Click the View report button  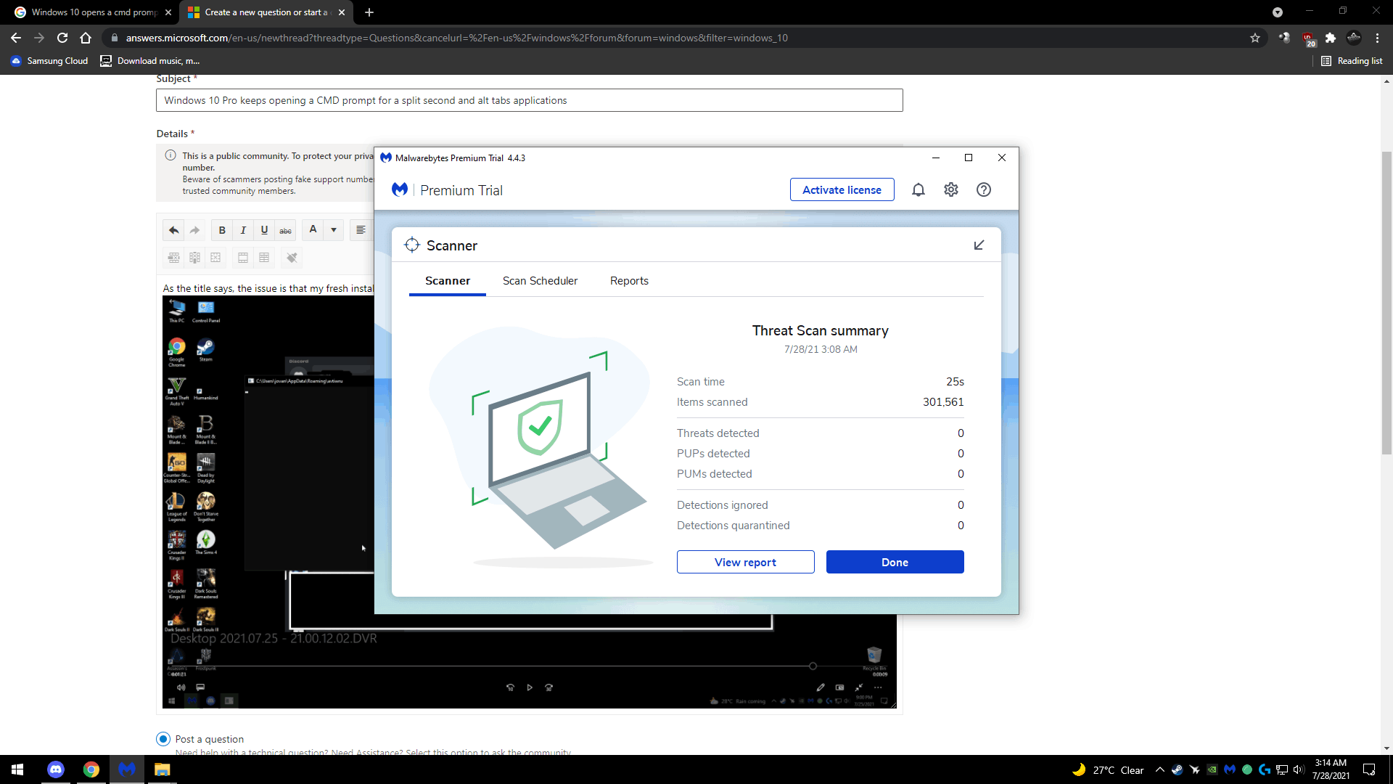click(x=745, y=562)
